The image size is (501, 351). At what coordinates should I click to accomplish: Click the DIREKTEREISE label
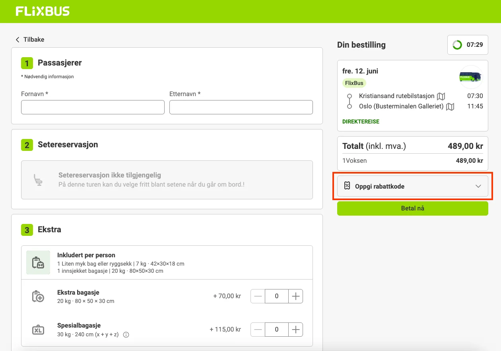point(361,122)
